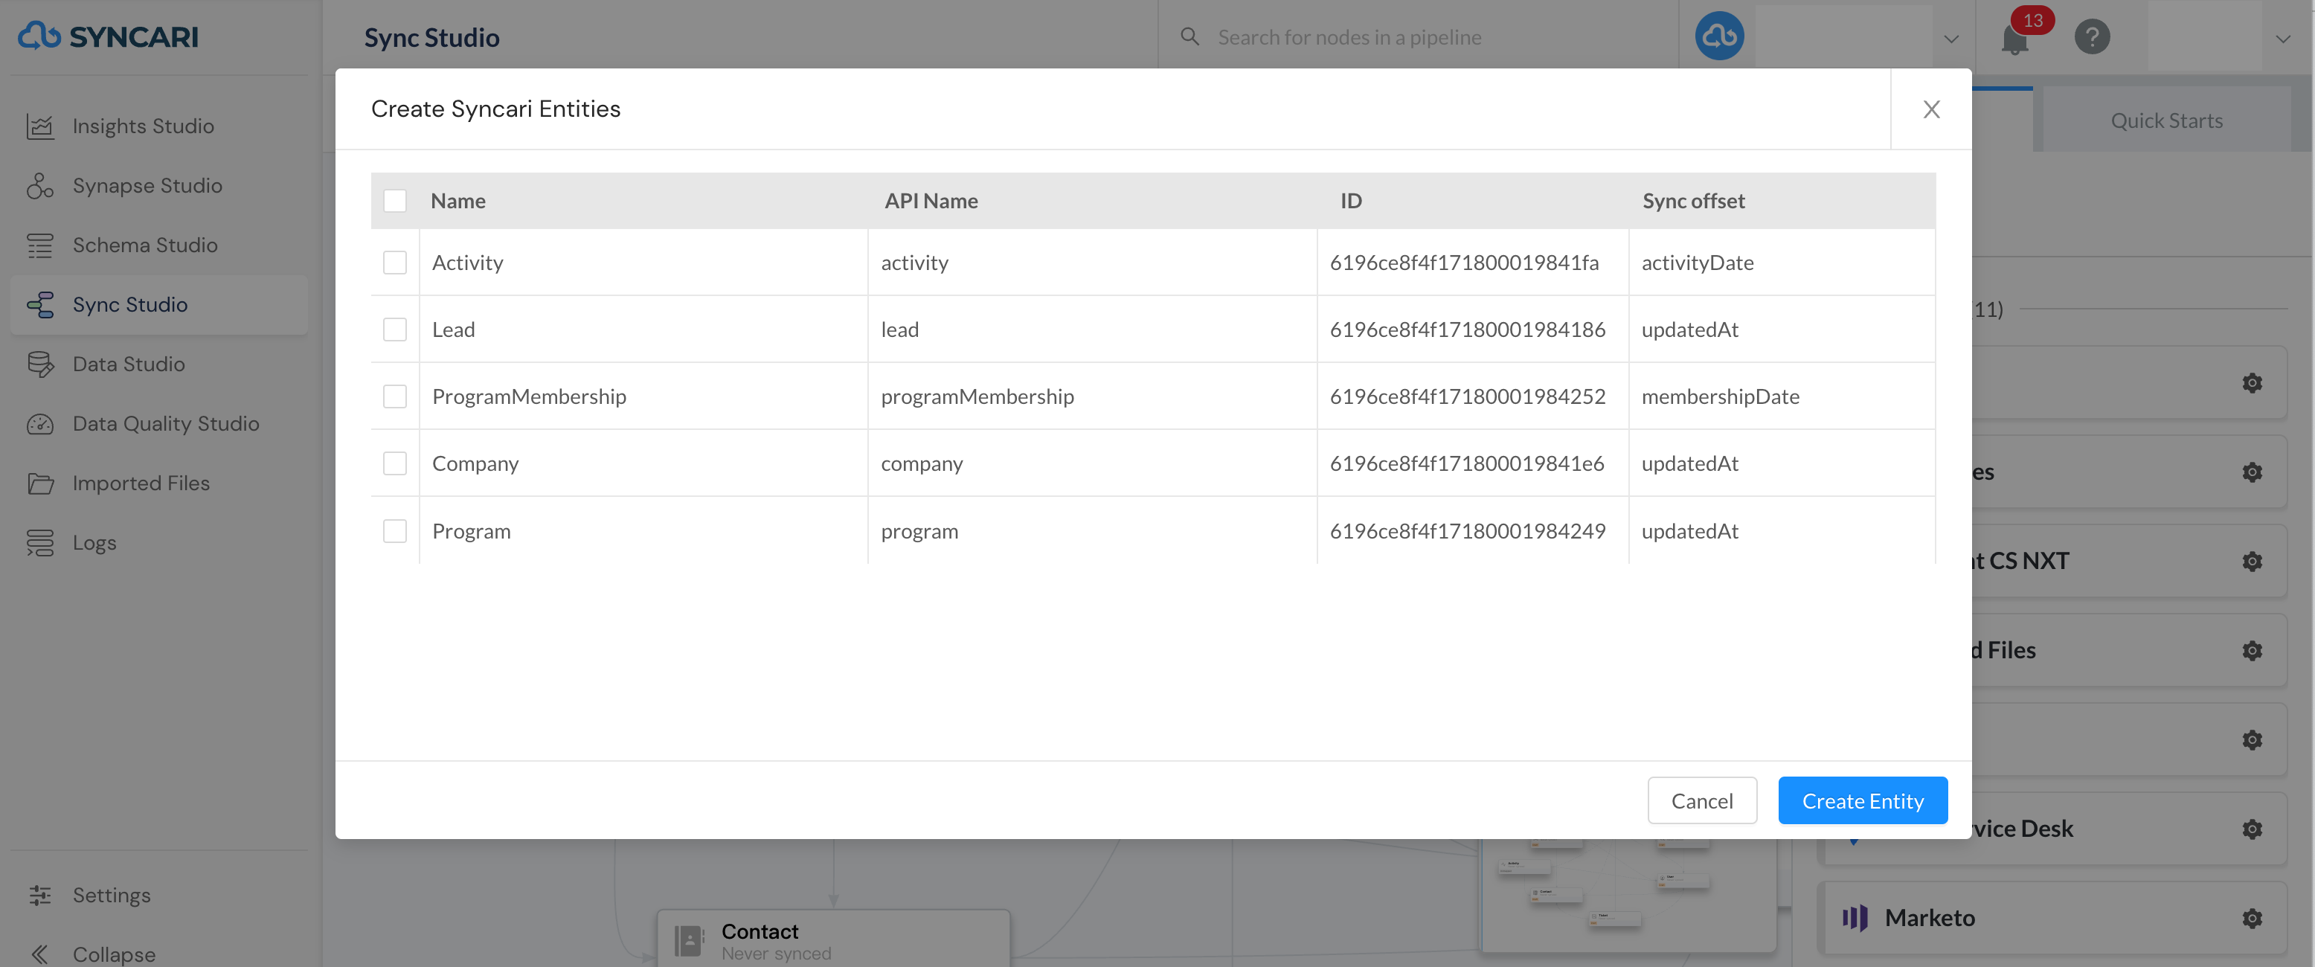Close the Create Syncari Entities dialog
Image resolution: width=2315 pixels, height=967 pixels.
(1931, 109)
